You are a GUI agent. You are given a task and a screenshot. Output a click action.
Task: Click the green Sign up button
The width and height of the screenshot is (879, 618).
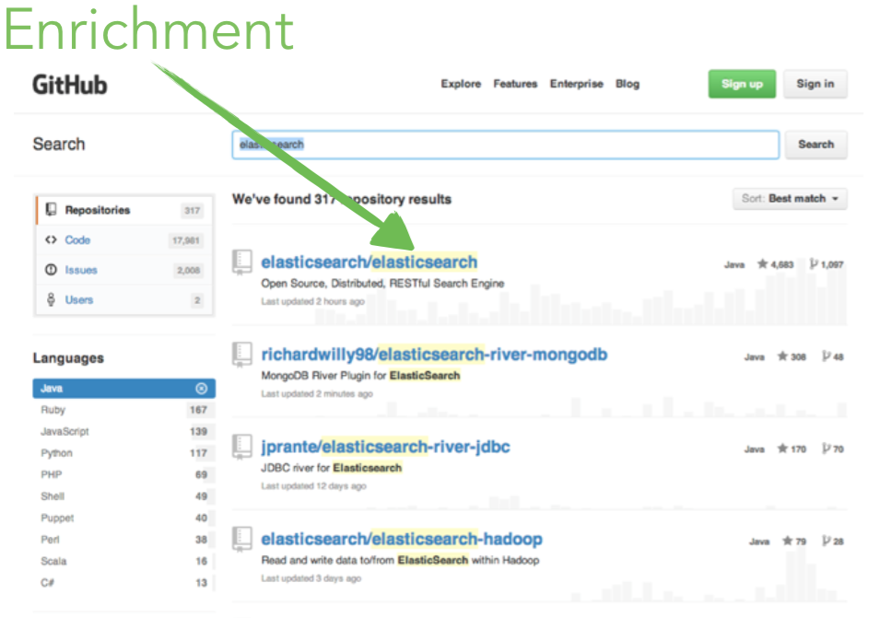(x=742, y=84)
